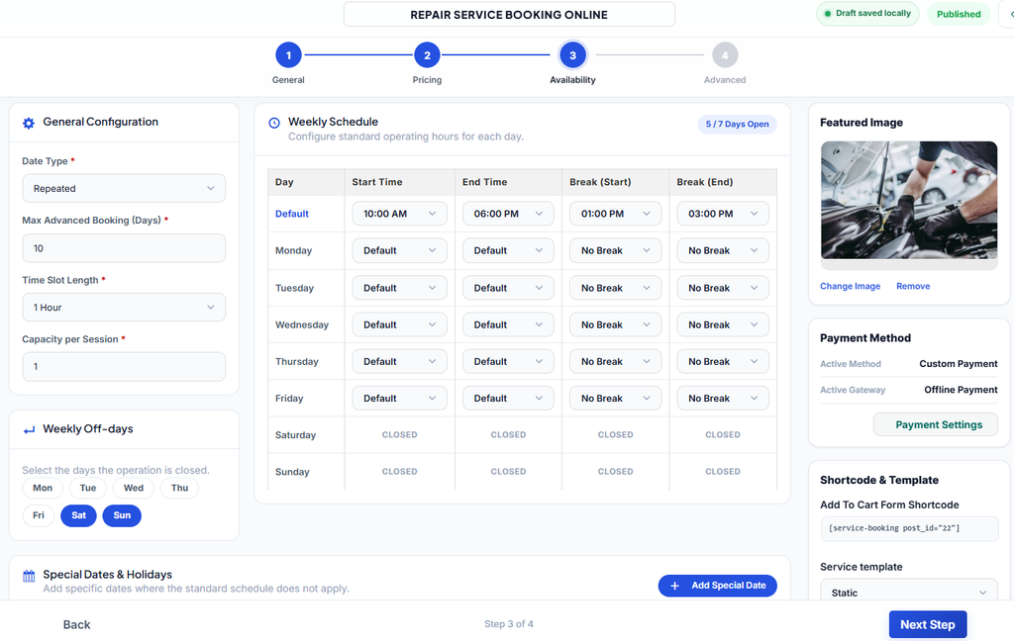This screenshot has width=1014, height=641.
Task: Click the Weekly Schedule clock icon
Action: point(274,123)
